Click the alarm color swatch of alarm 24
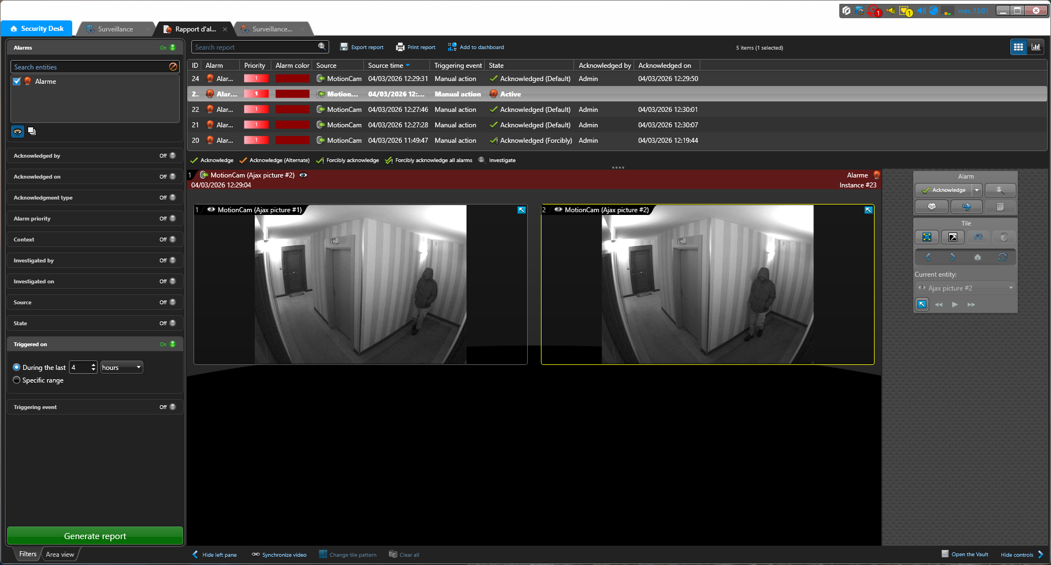The width and height of the screenshot is (1051, 565). [292, 79]
